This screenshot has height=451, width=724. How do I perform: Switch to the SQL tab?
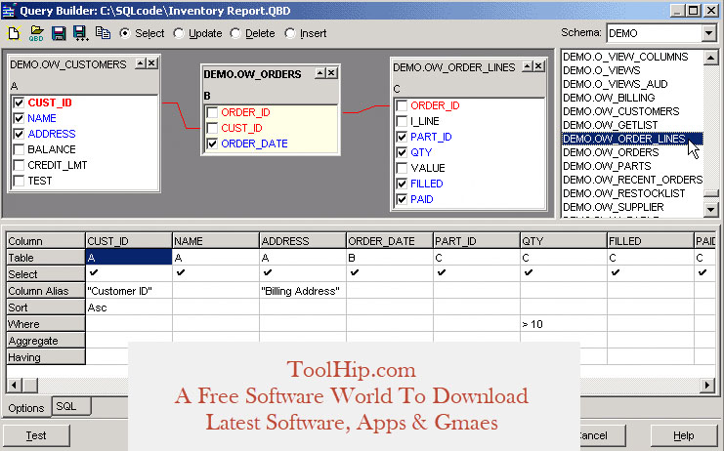coord(70,406)
